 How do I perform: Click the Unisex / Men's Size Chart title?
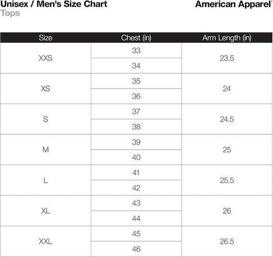[x=54, y=4]
